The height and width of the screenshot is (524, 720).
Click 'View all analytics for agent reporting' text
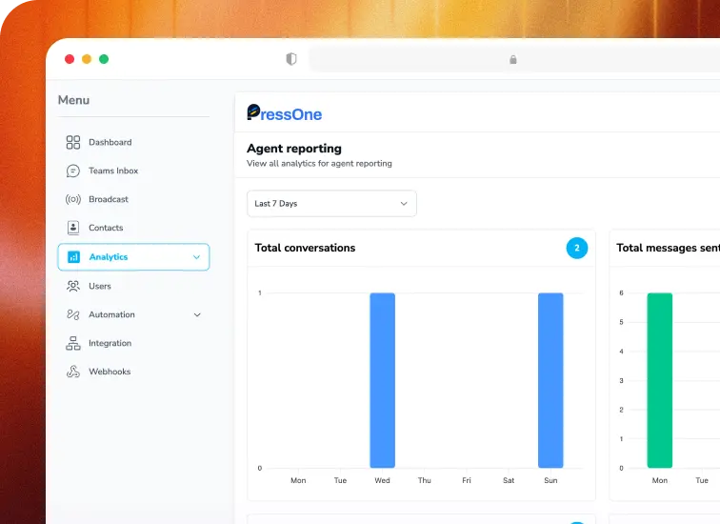[319, 164]
